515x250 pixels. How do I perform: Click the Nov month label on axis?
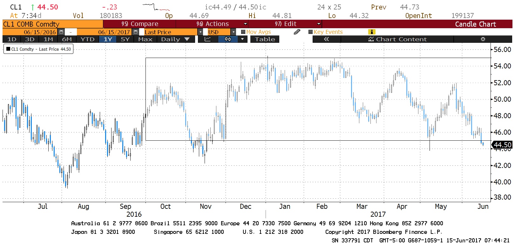click(206, 207)
